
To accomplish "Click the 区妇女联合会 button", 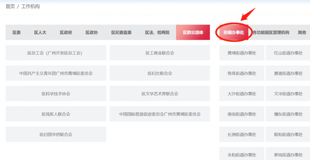I will (x=160, y=73).
